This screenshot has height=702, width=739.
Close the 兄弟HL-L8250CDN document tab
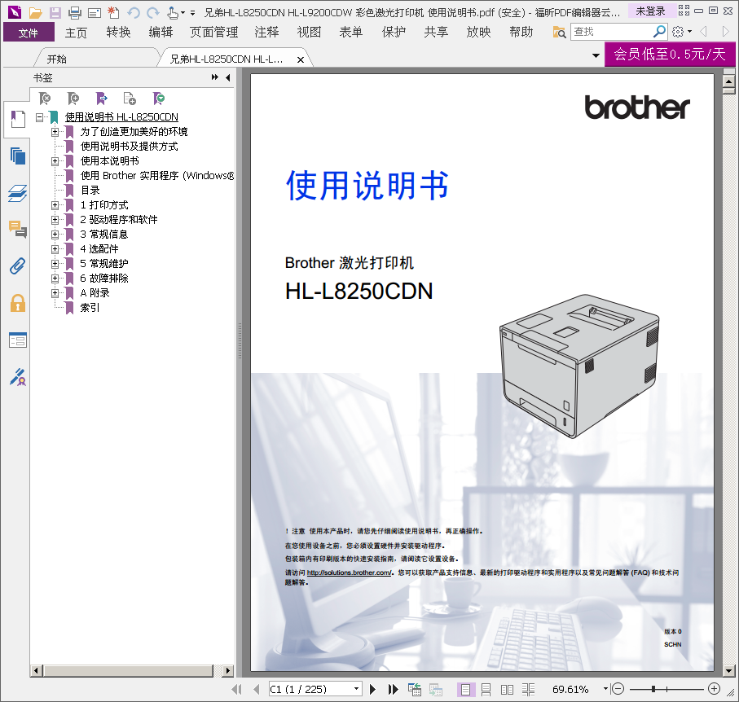pos(300,59)
